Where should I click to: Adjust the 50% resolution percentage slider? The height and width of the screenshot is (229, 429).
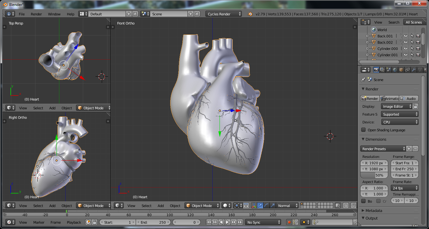(x=374, y=175)
